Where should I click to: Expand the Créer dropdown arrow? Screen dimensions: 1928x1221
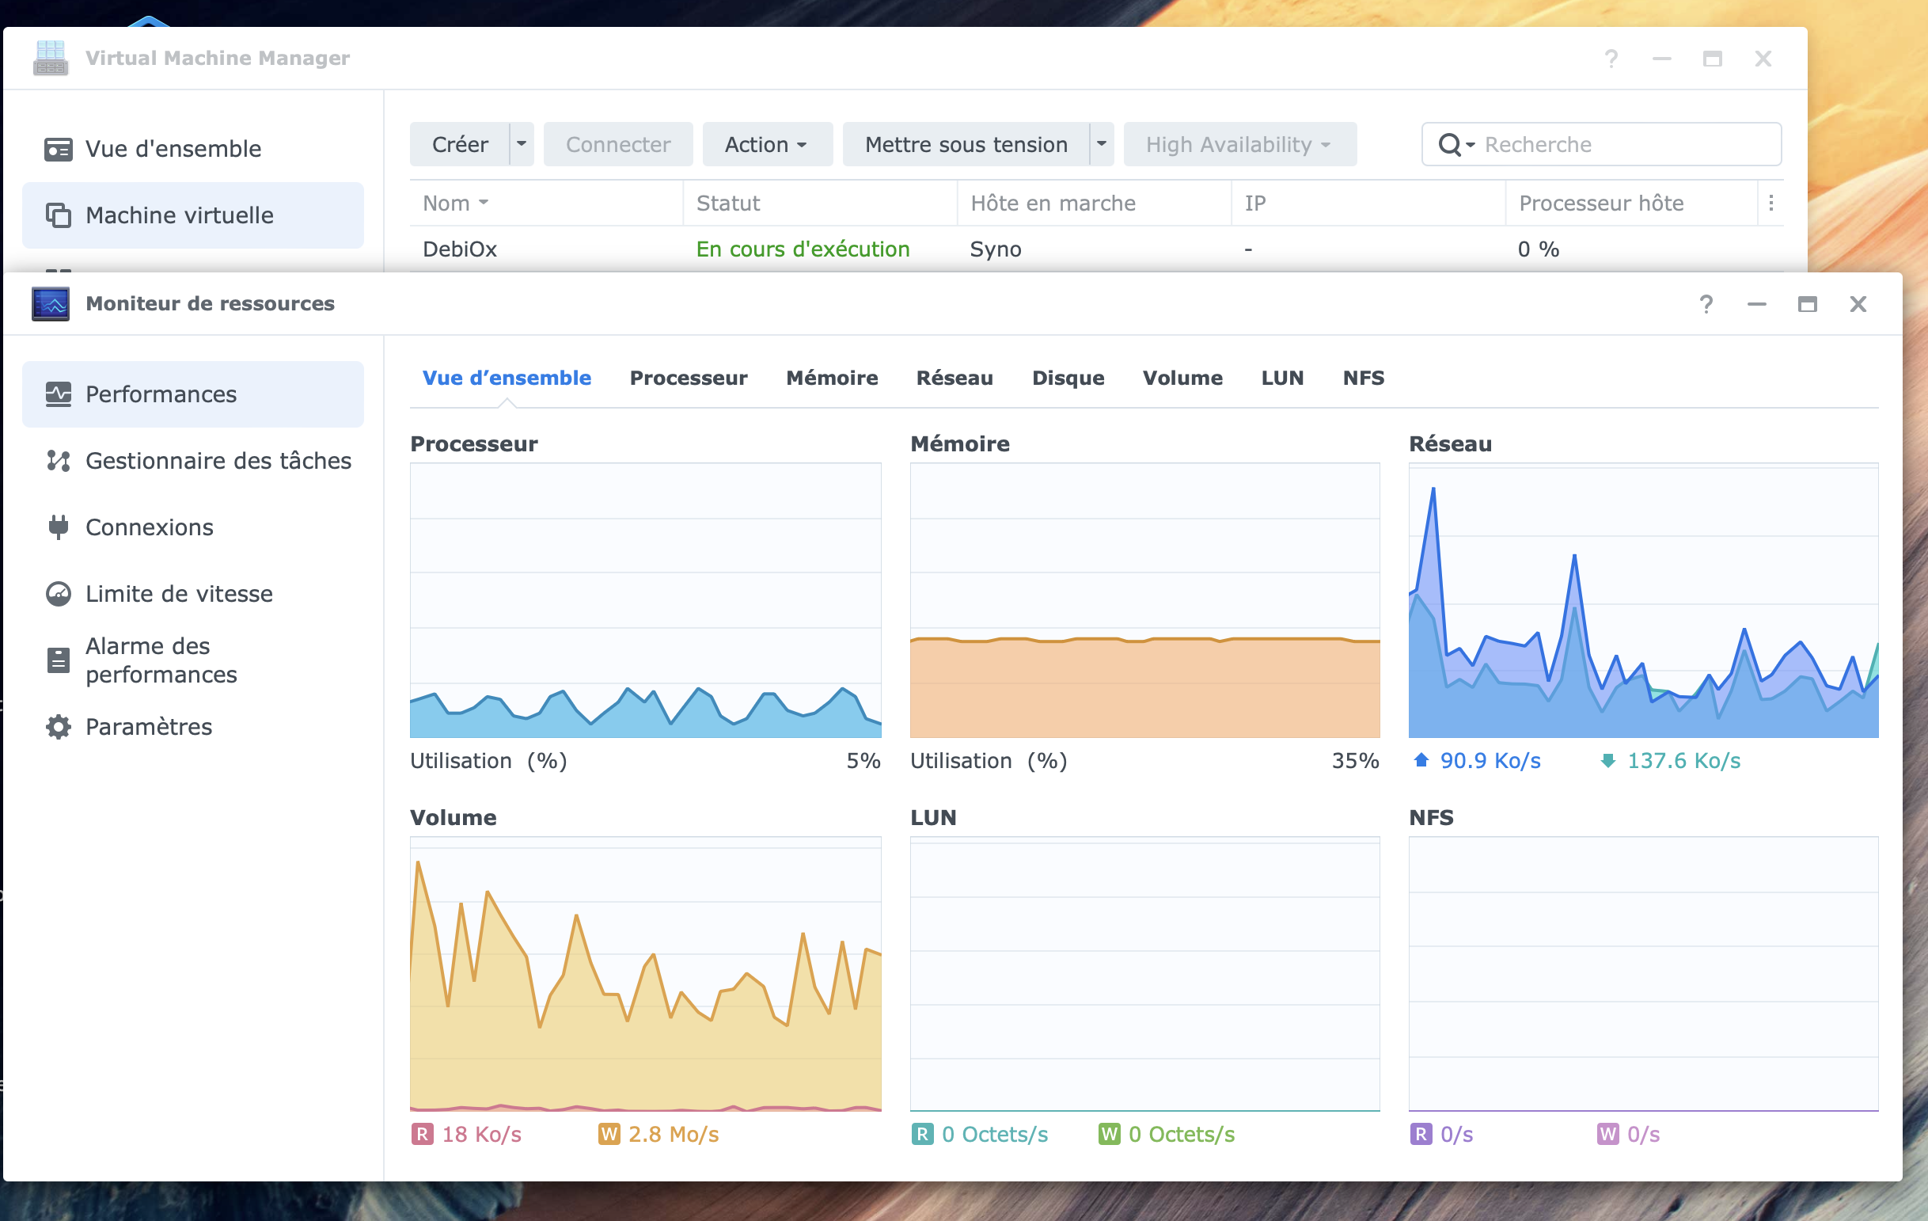tap(522, 144)
